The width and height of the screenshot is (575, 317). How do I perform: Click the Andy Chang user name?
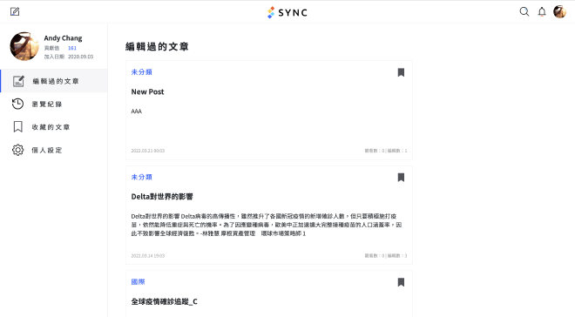(63, 38)
